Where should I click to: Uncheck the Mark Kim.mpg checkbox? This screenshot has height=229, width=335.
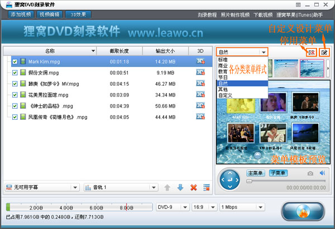(x=15, y=62)
